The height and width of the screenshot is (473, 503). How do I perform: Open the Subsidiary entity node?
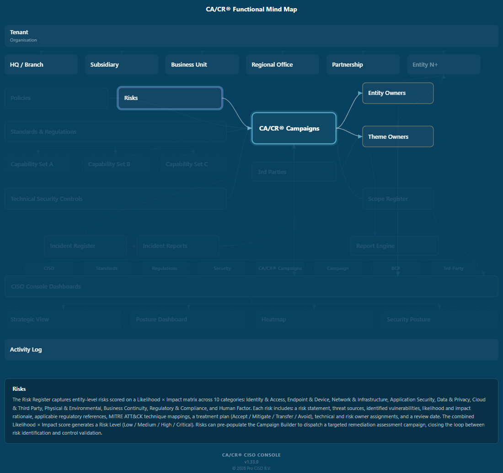coord(122,64)
